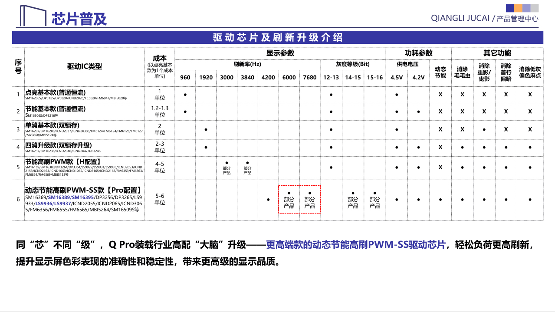This screenshot has width=555, height=312.
Task: Click the 7680 refresh rate column header
Action: [309, 77]
